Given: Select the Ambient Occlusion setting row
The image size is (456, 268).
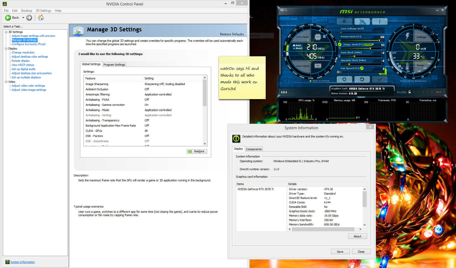Looking at the screenshot, I should pyautogui.click(x=143, y=89).
